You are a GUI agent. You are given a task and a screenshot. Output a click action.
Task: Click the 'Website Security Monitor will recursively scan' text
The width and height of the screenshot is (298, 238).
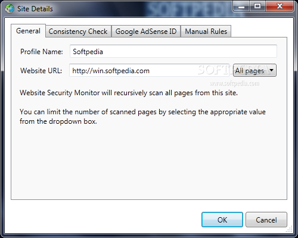pyautogui.click(x=129, y=93)
